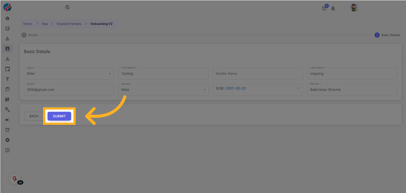Go to Mobile step in stepper
Image resolution: width=406 pixels, height=193 pixels.
click(30, 35)
